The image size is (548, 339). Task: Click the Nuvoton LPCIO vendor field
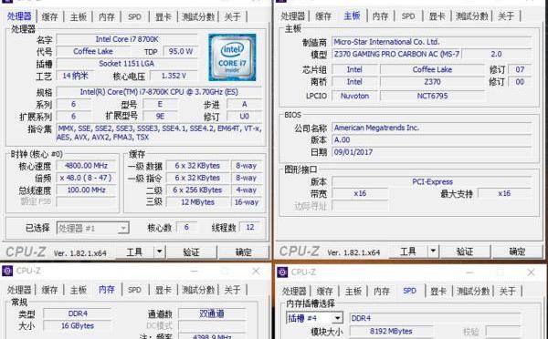click(x=354, y=96)
